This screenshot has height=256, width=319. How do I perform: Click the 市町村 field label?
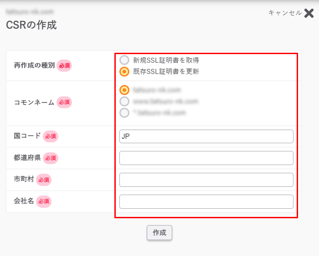pyautogui.click(x=24, y=180)
